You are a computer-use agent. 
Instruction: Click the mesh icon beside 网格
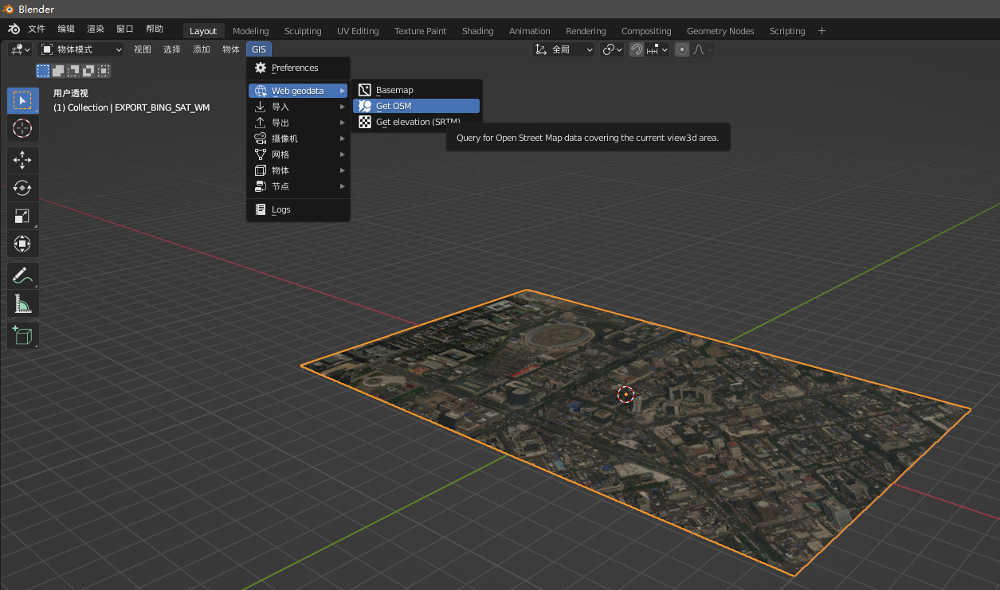[261, 154]
